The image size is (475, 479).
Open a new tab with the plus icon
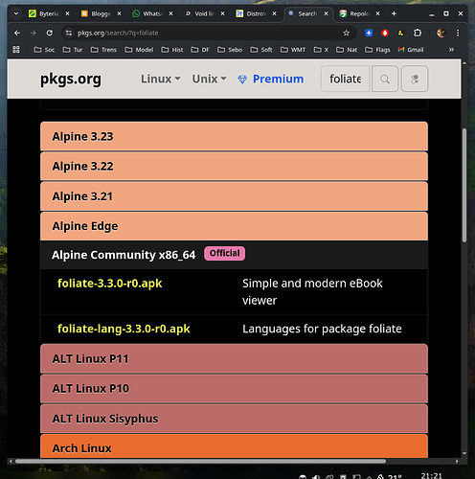(x=394, y=13)
